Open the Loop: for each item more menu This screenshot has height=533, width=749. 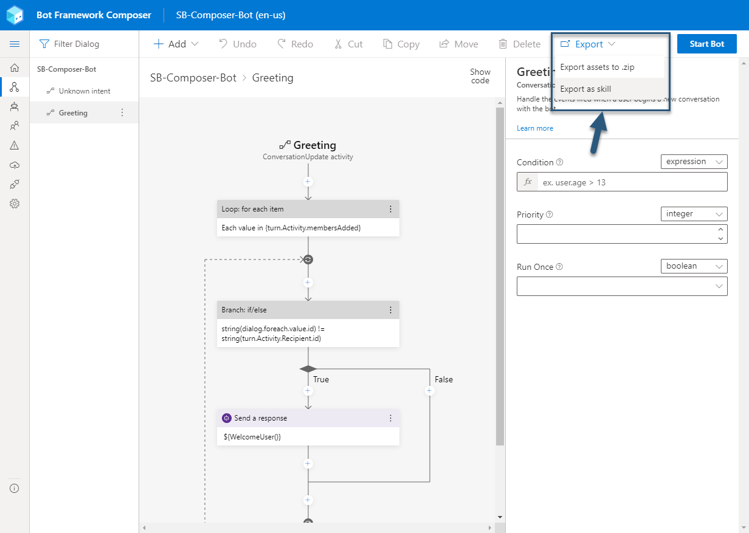(x=390, y=209)
